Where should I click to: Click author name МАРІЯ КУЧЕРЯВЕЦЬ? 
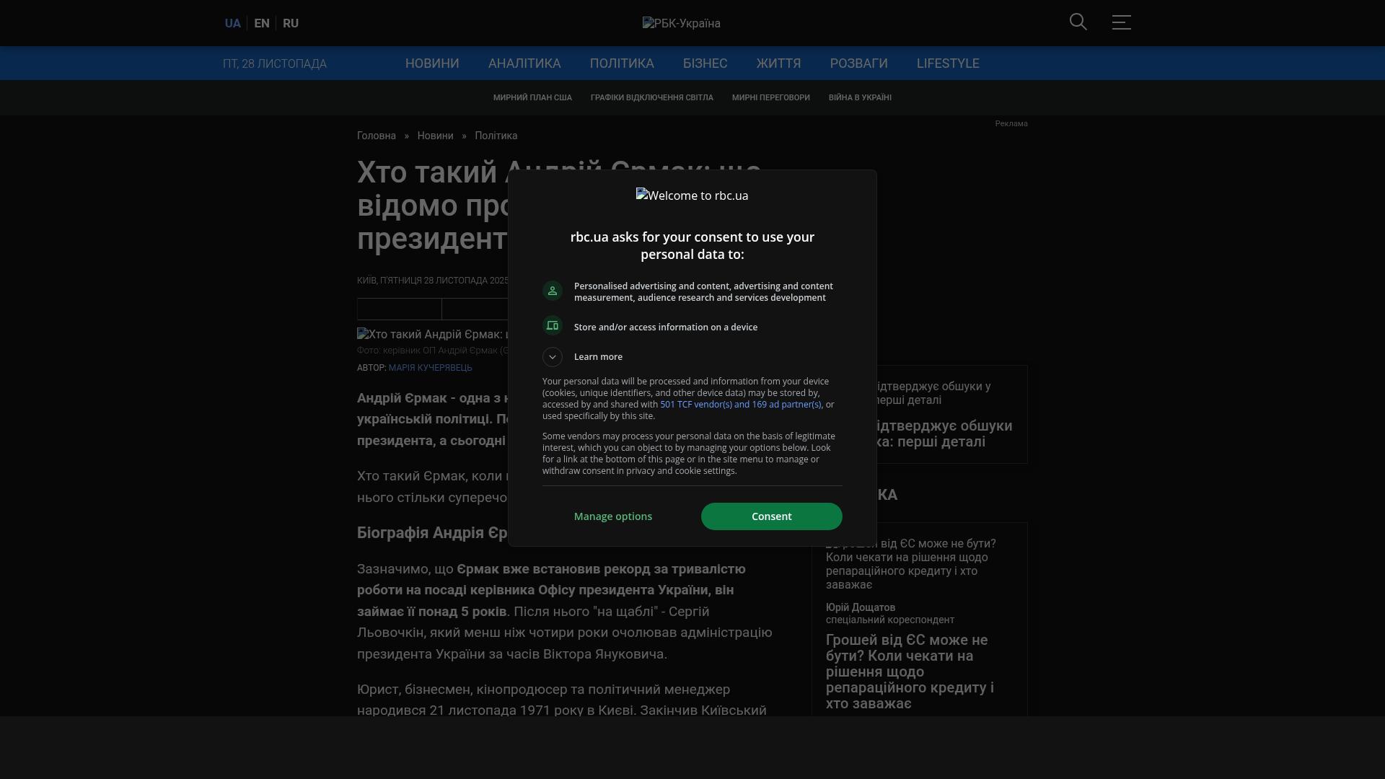[x=431, y=368]
